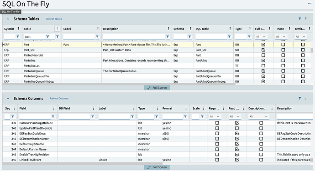Screen dimensions: 315x171
Task: Click Full Screen button under Schema Columns
Action: [x=157, y=167]
